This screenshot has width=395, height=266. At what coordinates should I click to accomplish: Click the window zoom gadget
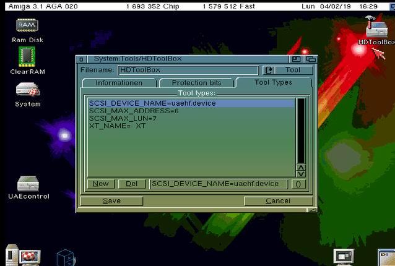click(296, 59)
